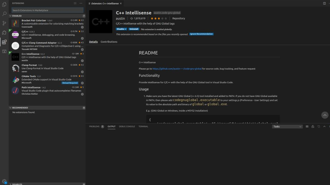Screen dimensions: 330x185
Task: Clear extensions search results icon
Action: click(75, 3)
